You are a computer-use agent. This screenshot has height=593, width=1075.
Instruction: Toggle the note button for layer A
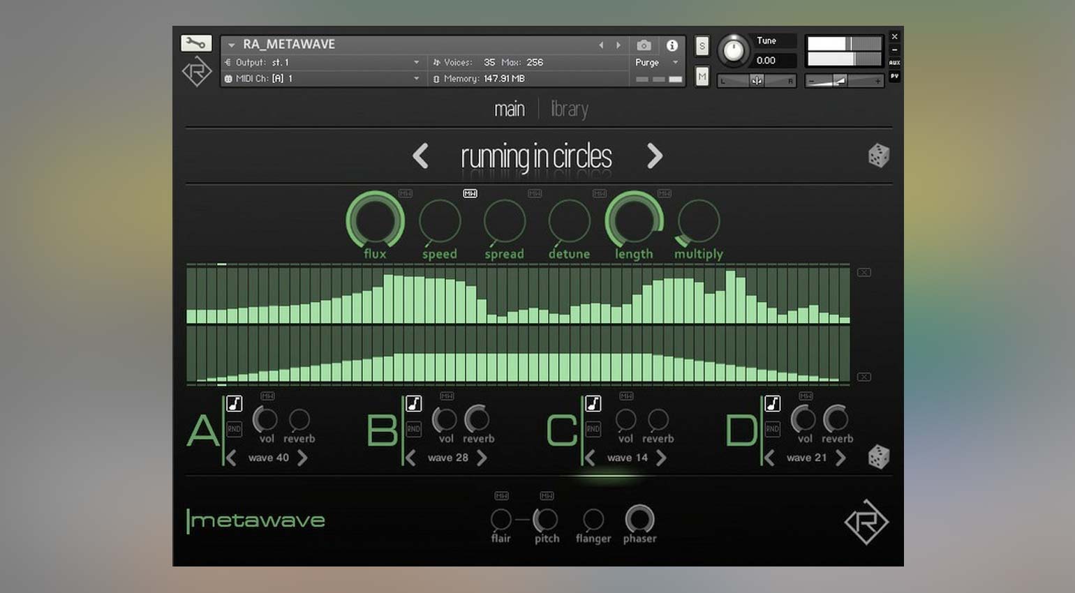click(x=235, y=403)
